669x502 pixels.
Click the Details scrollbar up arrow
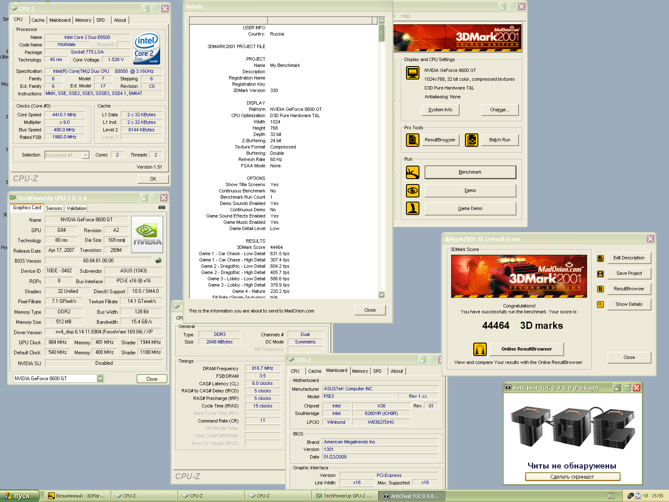382,20
